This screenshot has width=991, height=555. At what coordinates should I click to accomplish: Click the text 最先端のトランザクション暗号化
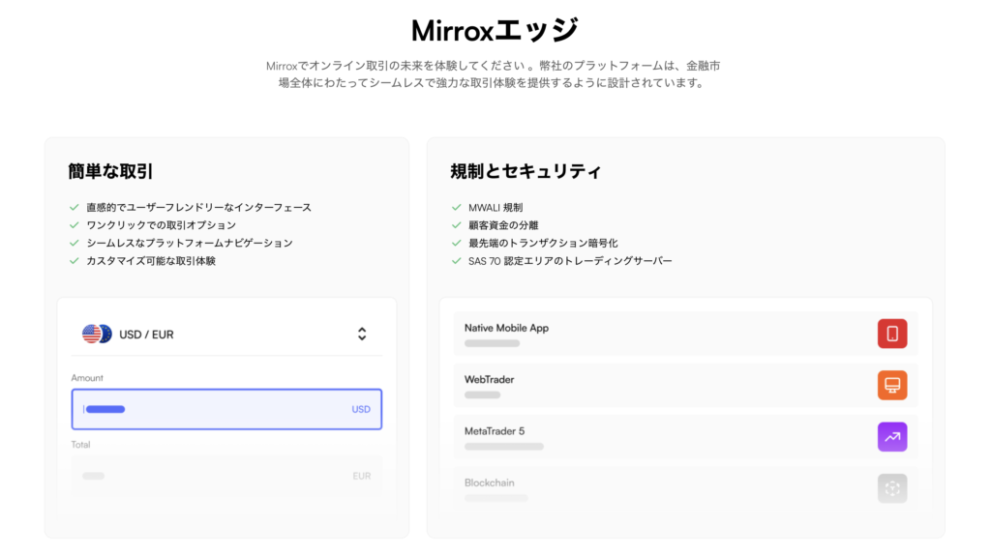coord(543,243)
